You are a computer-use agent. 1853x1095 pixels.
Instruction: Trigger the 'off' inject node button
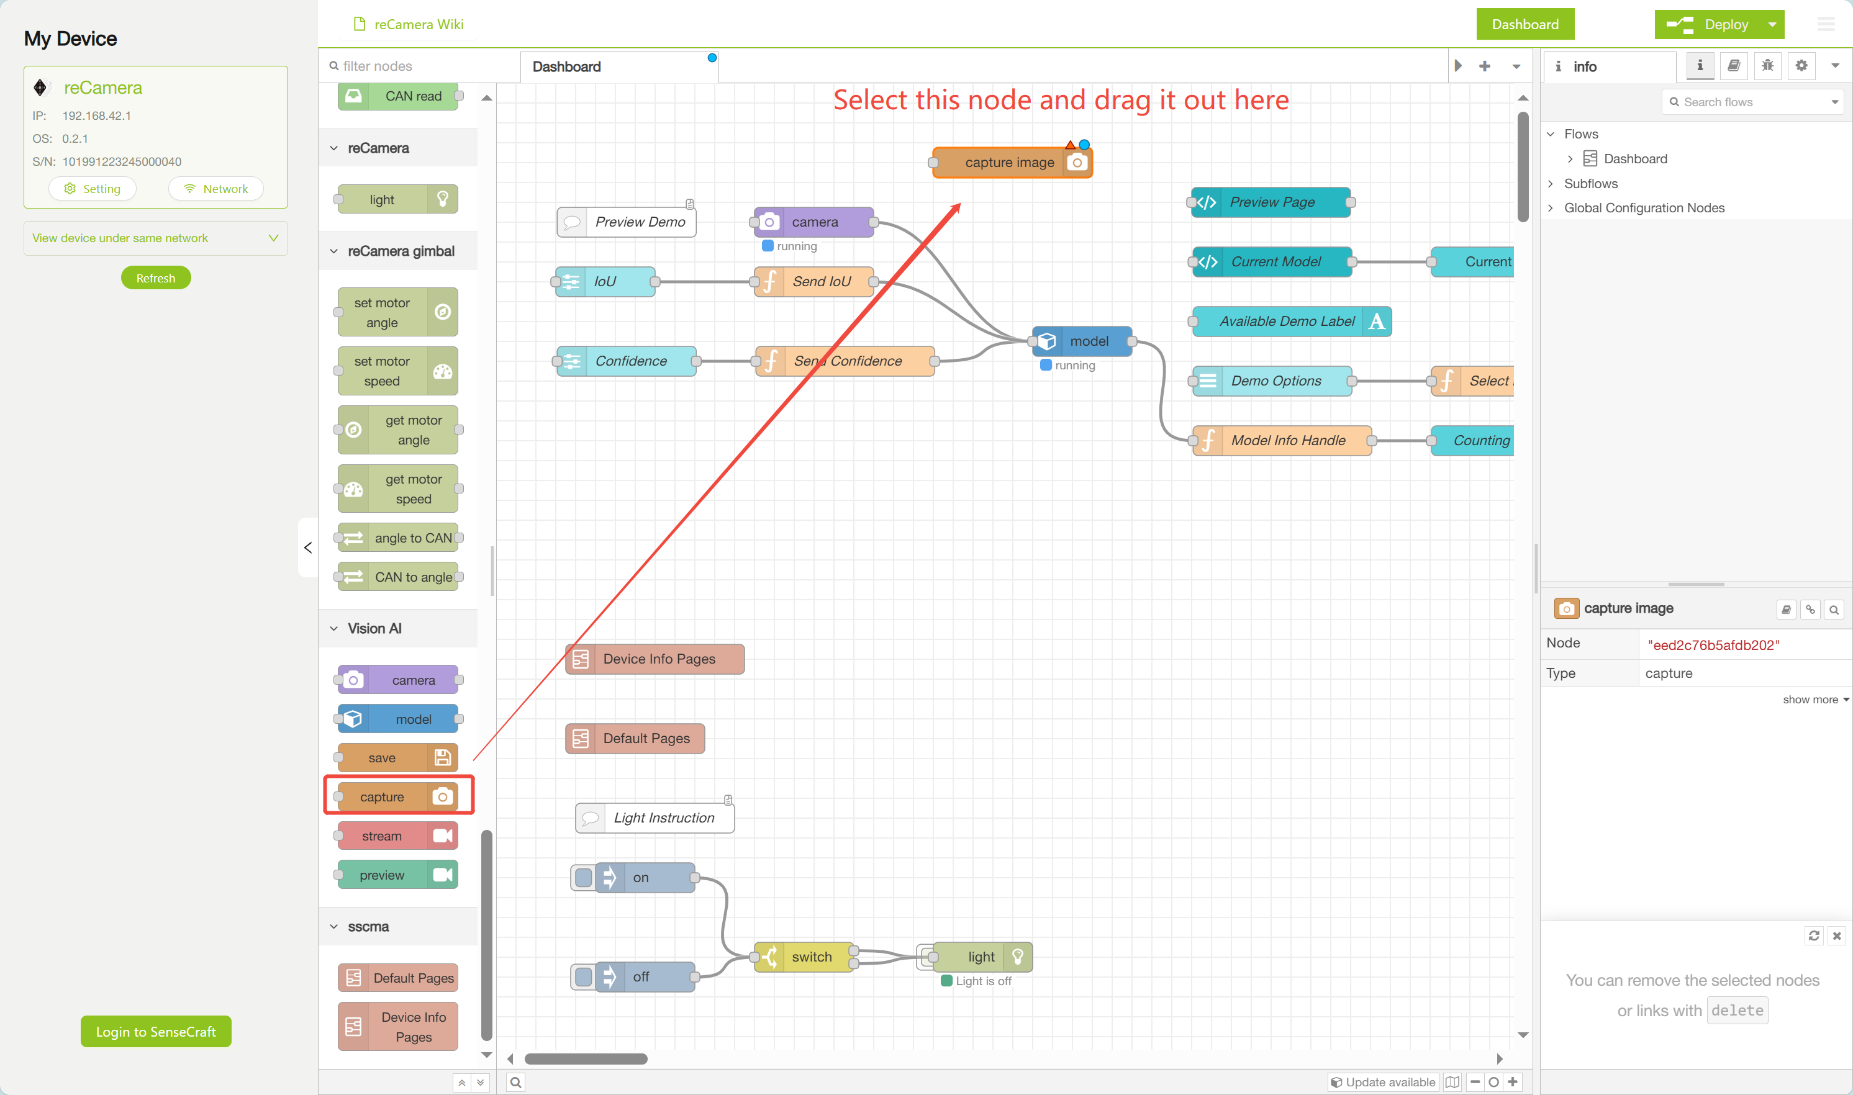pos(583,977)
